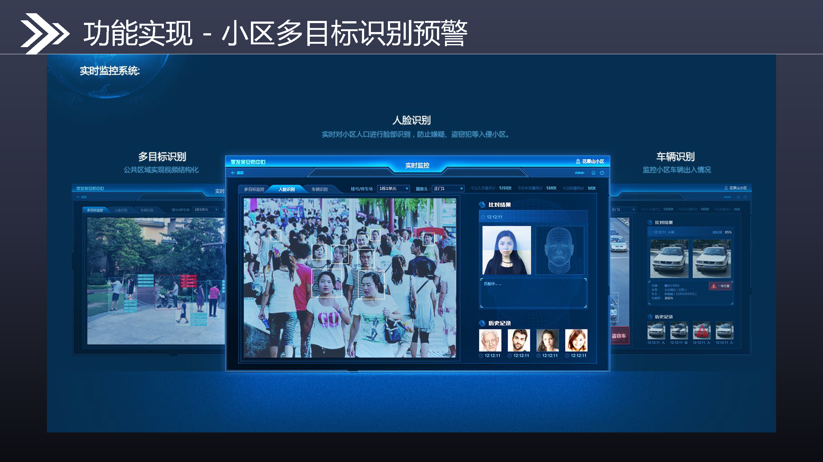Click the 比对结果 section icon
Image resolution: width=823 pixels, height=462 pixels.
pyautogui.click(x=482, y=205)
